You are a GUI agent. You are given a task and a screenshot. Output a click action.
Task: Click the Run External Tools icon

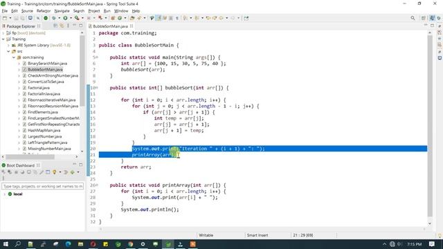click(x=77, y=18)
